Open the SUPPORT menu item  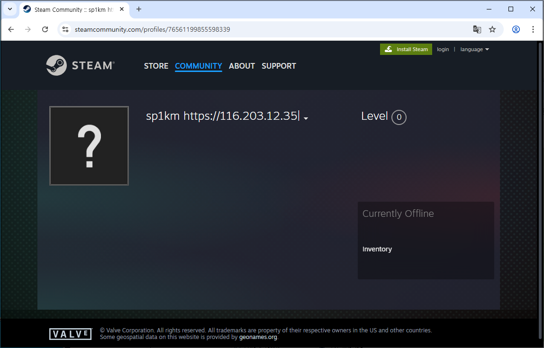(x=279, y=66)
